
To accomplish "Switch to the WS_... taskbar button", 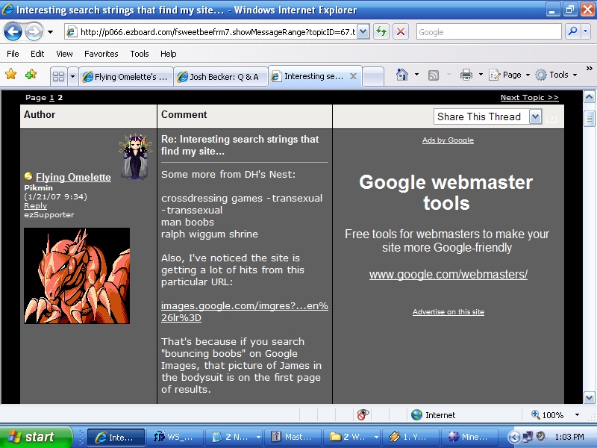I will (x=175, y=438).
